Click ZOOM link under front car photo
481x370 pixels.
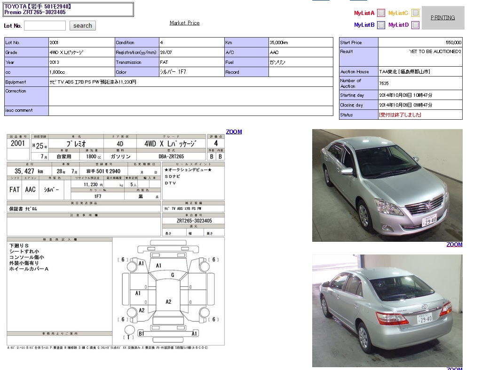(454, 245)
